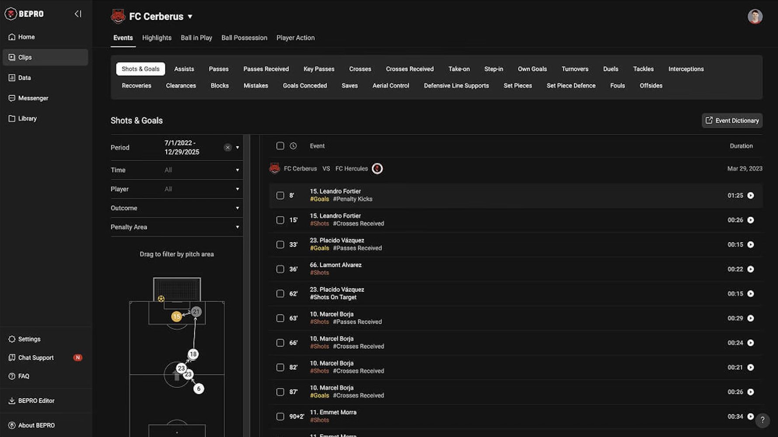Open the FAQ page
This screenshot has width=778, height=437.
coord(45,376)
